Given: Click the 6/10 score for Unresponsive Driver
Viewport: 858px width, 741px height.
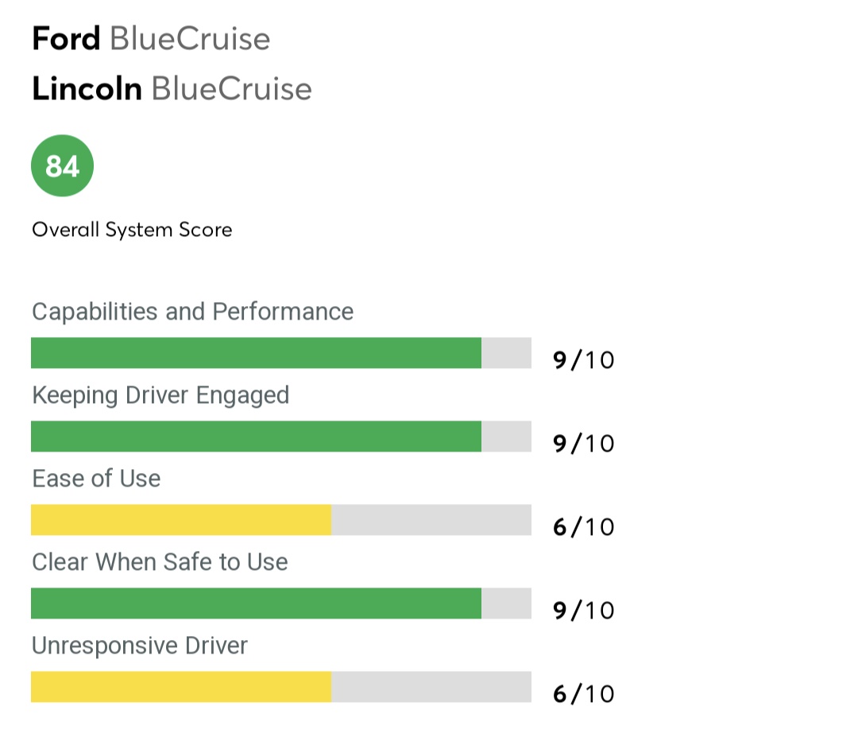Looking at the screenshot, I should point(583,694).
